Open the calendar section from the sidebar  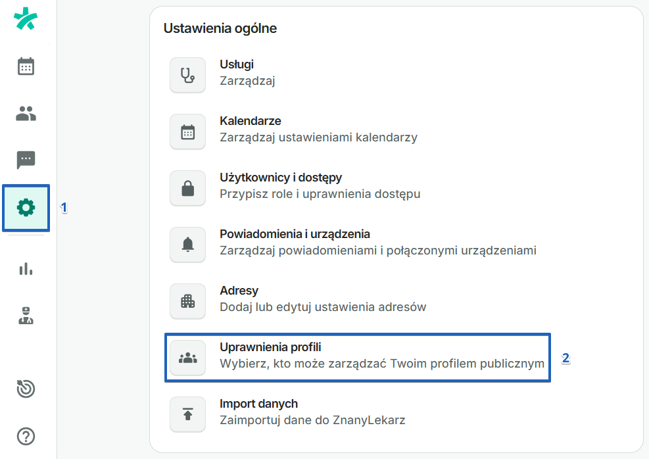(26, 66)
